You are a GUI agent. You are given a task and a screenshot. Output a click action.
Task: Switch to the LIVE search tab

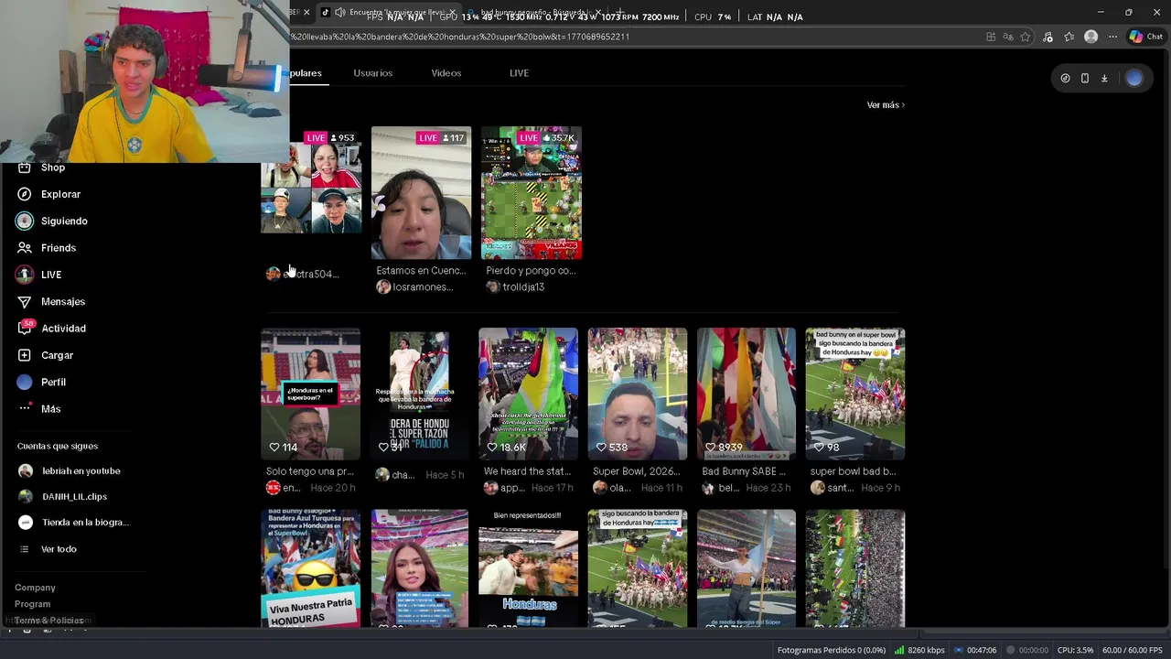pos(519,73)
